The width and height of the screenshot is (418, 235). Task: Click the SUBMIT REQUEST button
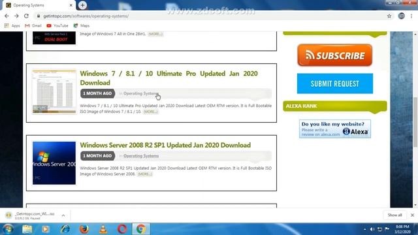click(x=335, y=84)
